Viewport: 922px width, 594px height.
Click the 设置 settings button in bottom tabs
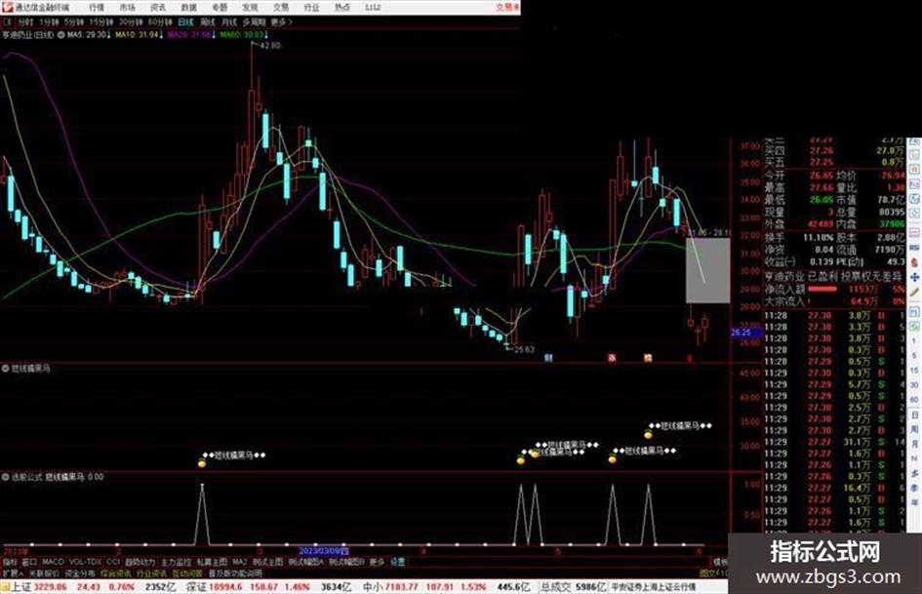point(398,562)
